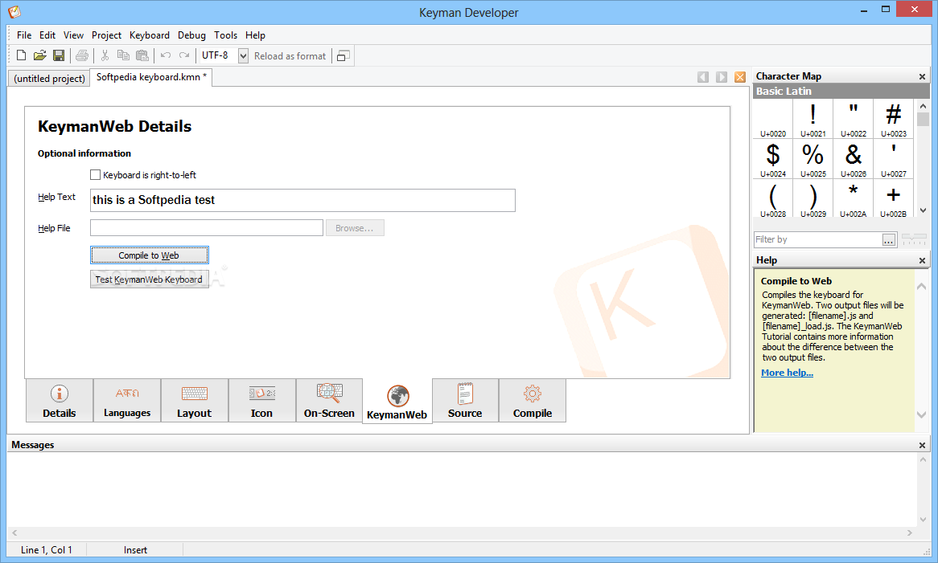Open the View menu
The width and height of the screenshot is (938, 563).
tap(73, 35)
